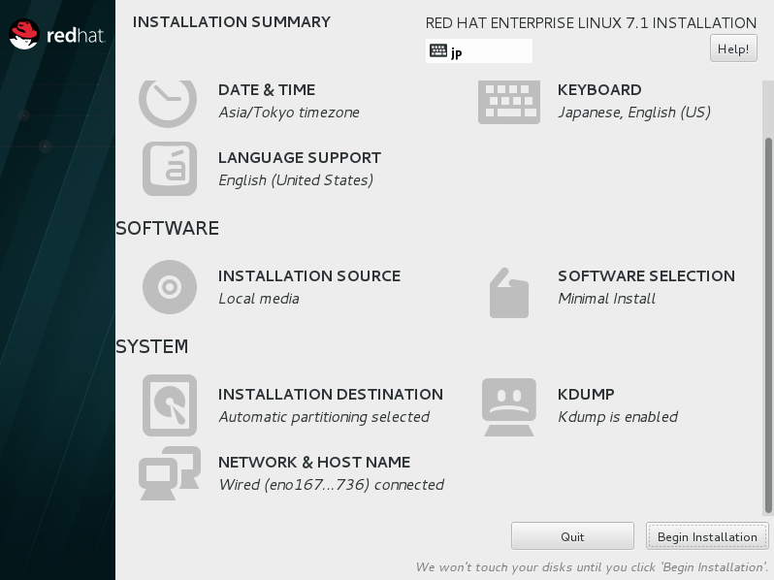Click the jp keyboard layout switcher
Image resolution: width=774 pixels, height=580 pixels.
(479, 50)
